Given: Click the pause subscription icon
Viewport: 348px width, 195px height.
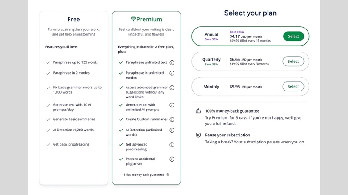Looking at the screenshot, I should (198, 135).
